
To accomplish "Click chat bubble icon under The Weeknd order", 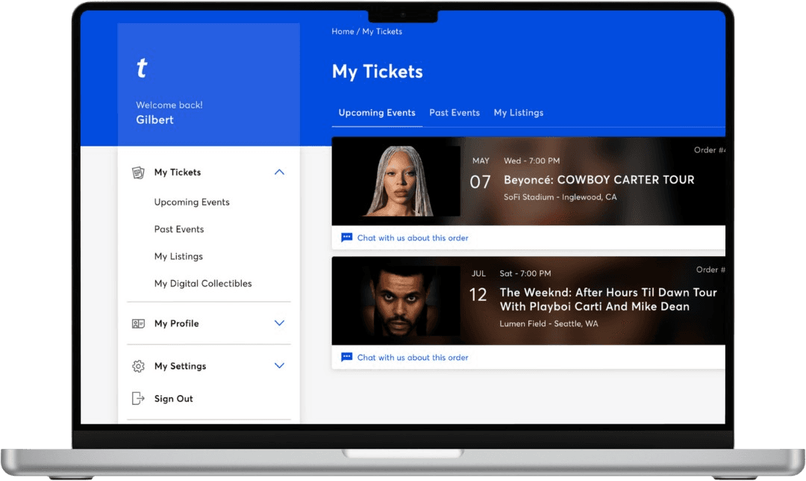I will click(x=347, y=357).
